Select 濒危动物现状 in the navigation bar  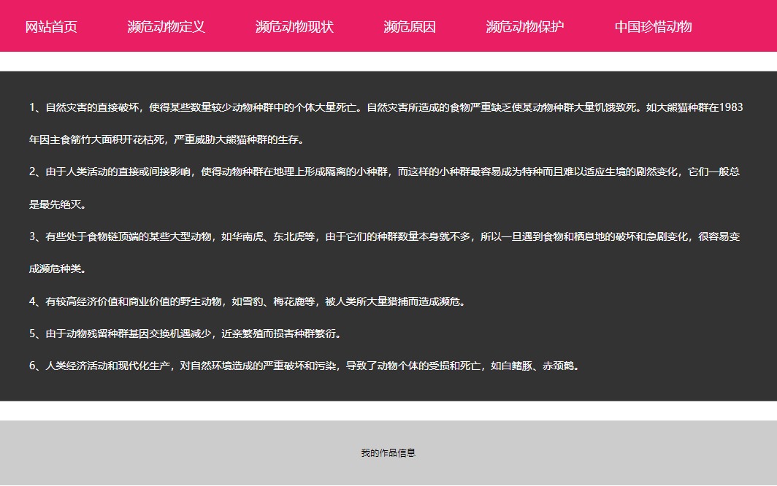click(x=294, y=27)
